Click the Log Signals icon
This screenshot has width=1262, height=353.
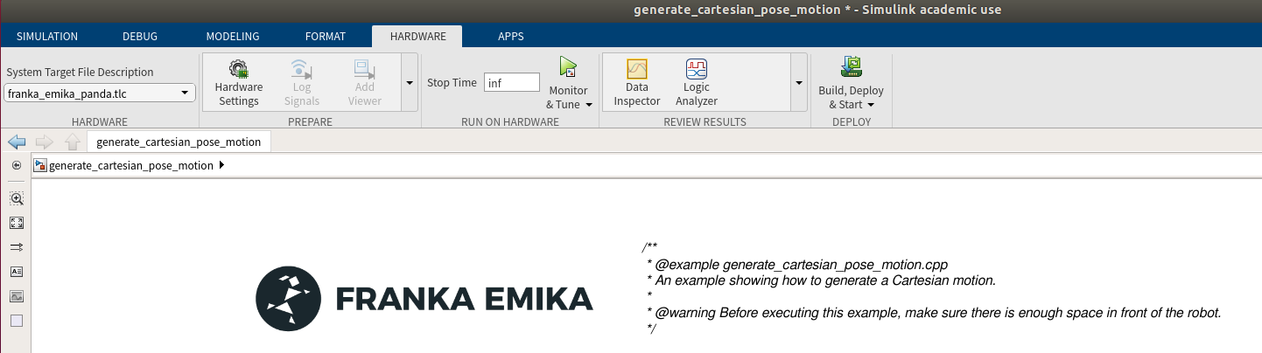[x=302, y=69]
